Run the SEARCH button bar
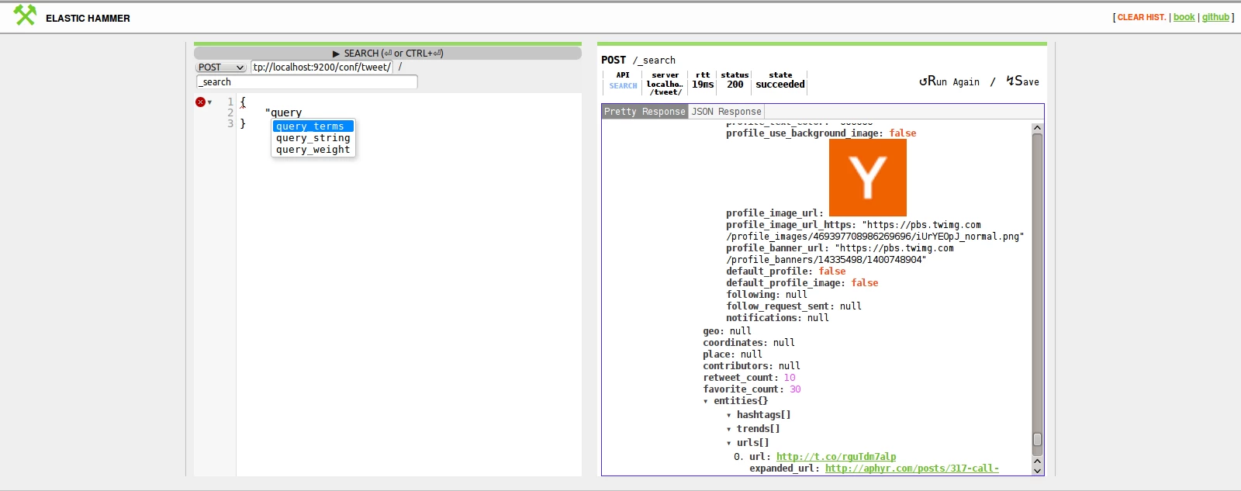Viewport: 1241px width, 491px height. (388, 54)
